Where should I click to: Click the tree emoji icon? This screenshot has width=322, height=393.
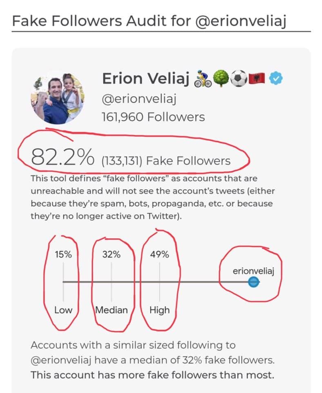[221, 78]
